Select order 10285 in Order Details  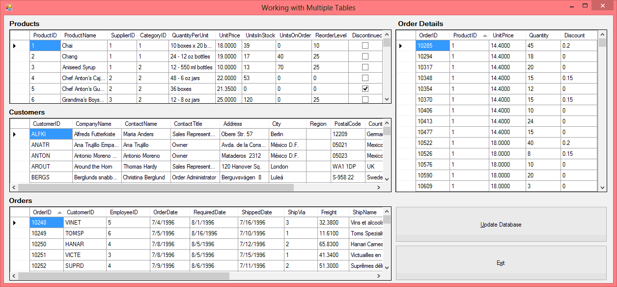433,45
